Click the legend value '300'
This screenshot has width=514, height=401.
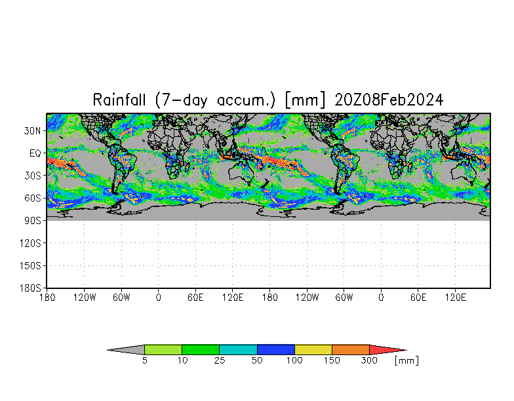pyautogui.click(x=369, y=360)
